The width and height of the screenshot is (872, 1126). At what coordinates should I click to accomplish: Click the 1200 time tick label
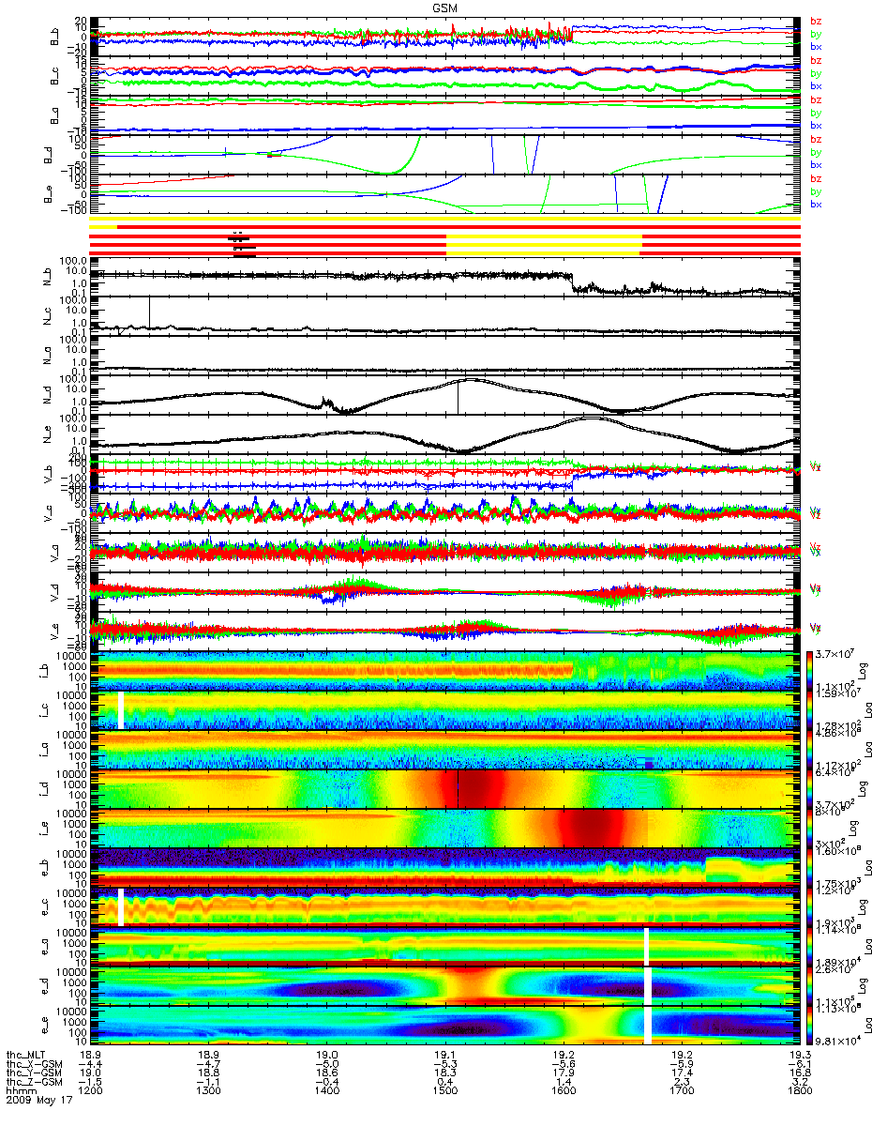tap(89, 1091)
